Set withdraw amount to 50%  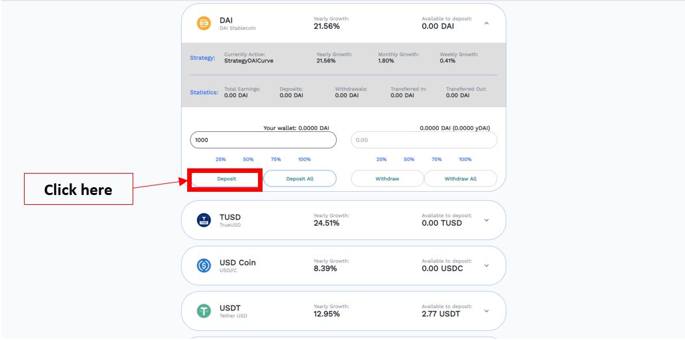(409, 159)
